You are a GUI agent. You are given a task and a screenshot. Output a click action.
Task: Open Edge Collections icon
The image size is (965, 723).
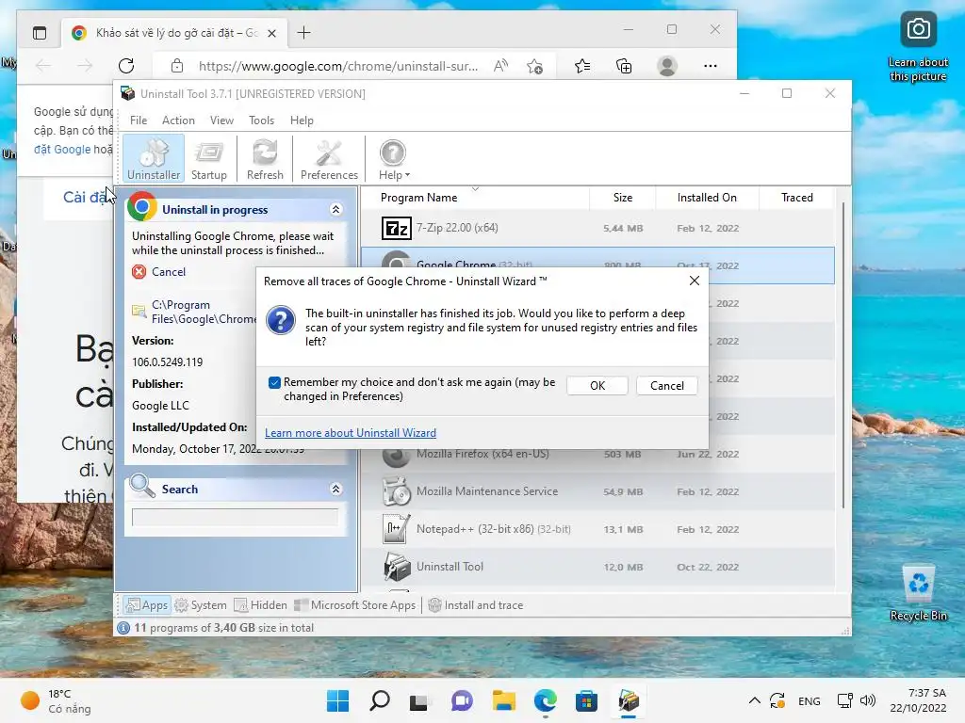coord(624,66)
